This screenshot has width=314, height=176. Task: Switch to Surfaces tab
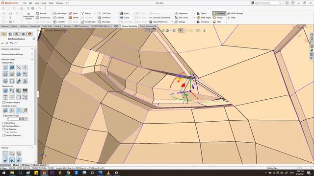point(24,26)
